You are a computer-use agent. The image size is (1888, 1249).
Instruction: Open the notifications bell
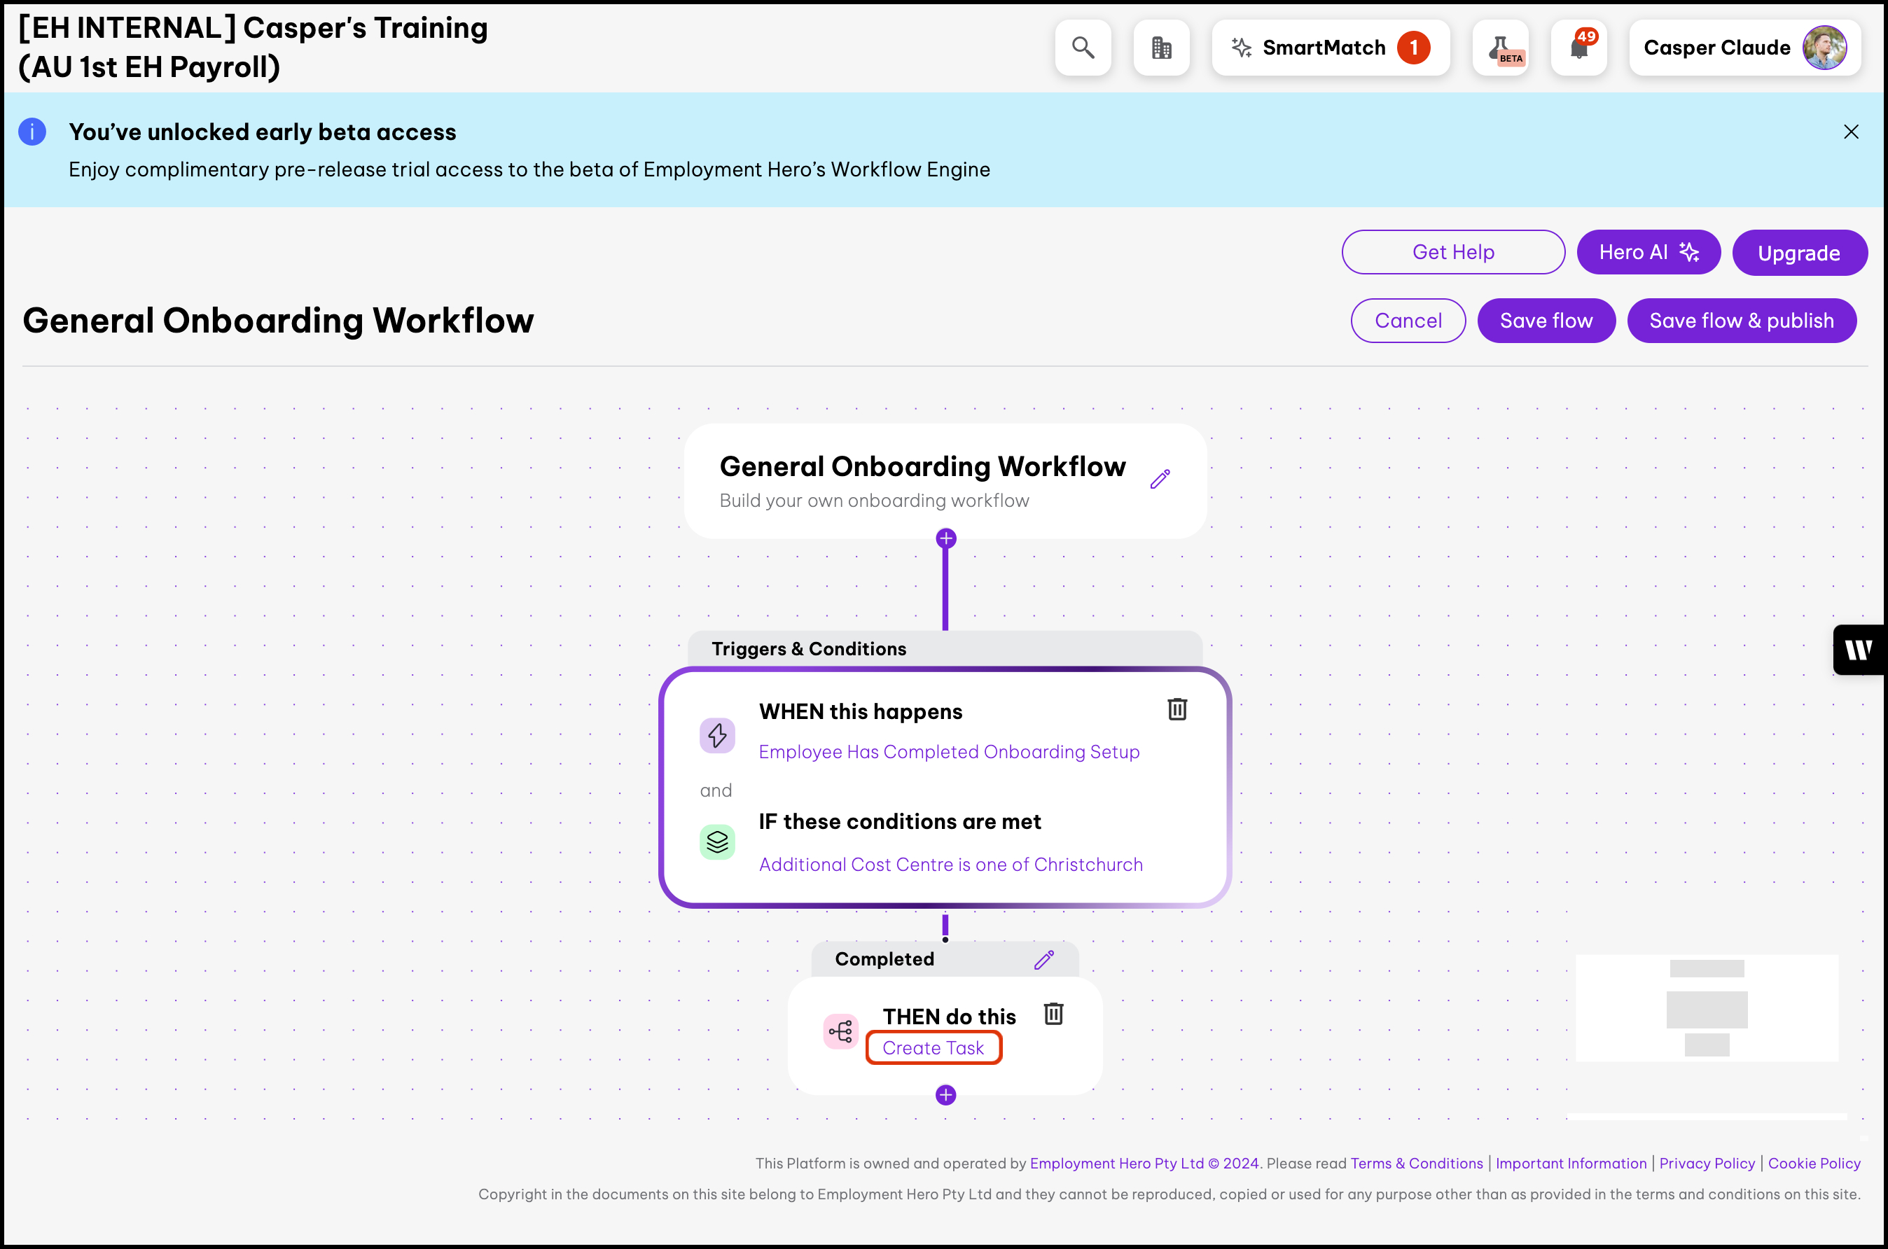1579,48
